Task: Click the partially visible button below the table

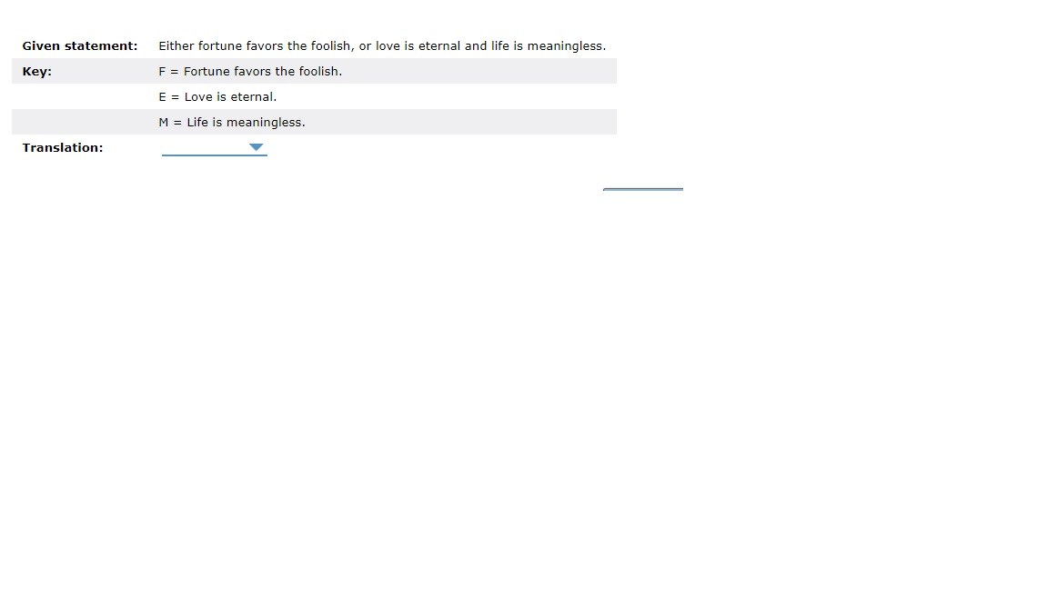Action: pos(643,190)
